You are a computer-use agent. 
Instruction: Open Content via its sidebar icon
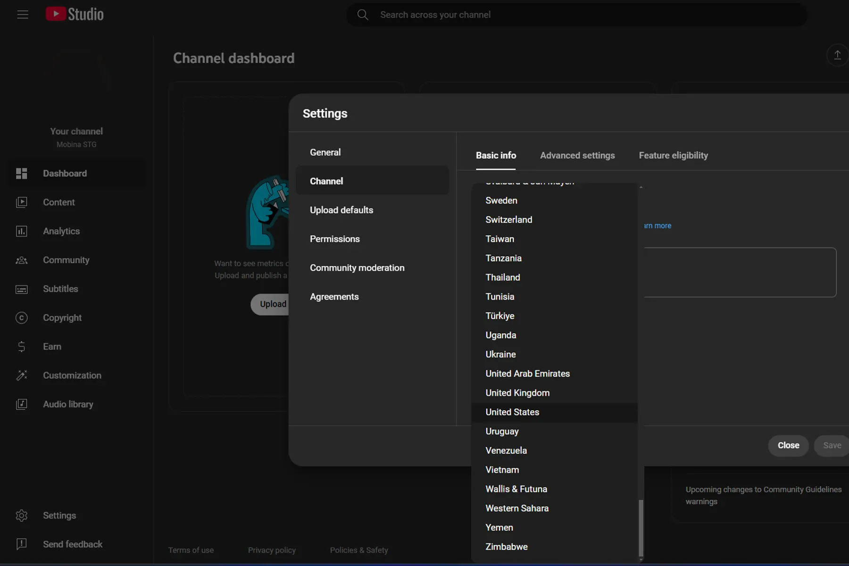pos(22,202)
